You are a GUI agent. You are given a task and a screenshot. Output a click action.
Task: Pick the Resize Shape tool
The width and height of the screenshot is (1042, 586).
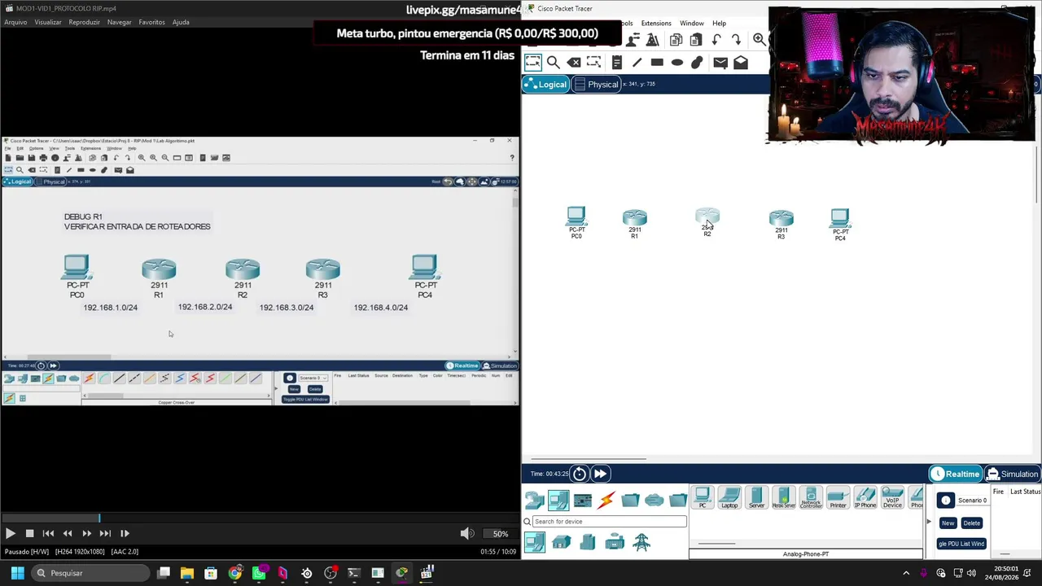pos(594,63)
